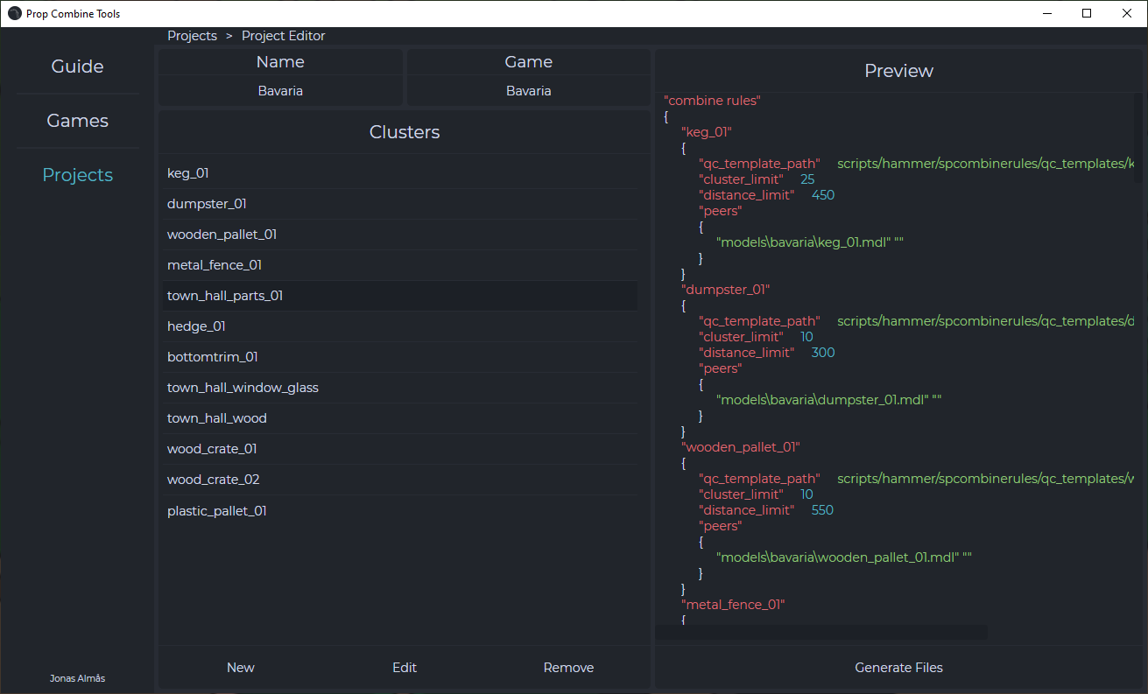This screenshot has width=1148, height=694.
Task: Select the town_hall_parts_01 cluster
Action: pos(398,296)
